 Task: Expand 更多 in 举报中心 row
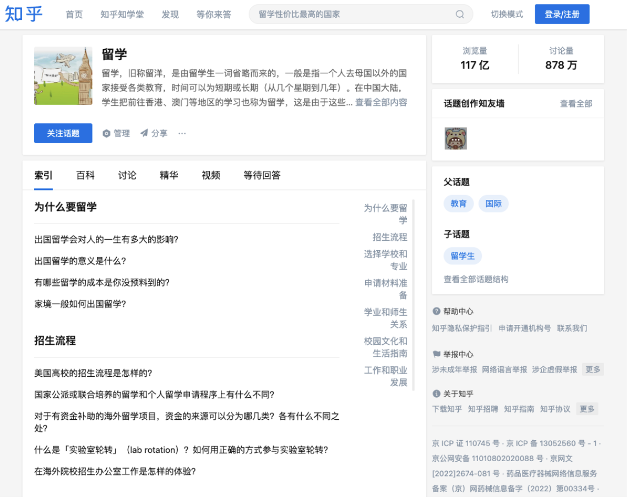(x=595, y=371)
